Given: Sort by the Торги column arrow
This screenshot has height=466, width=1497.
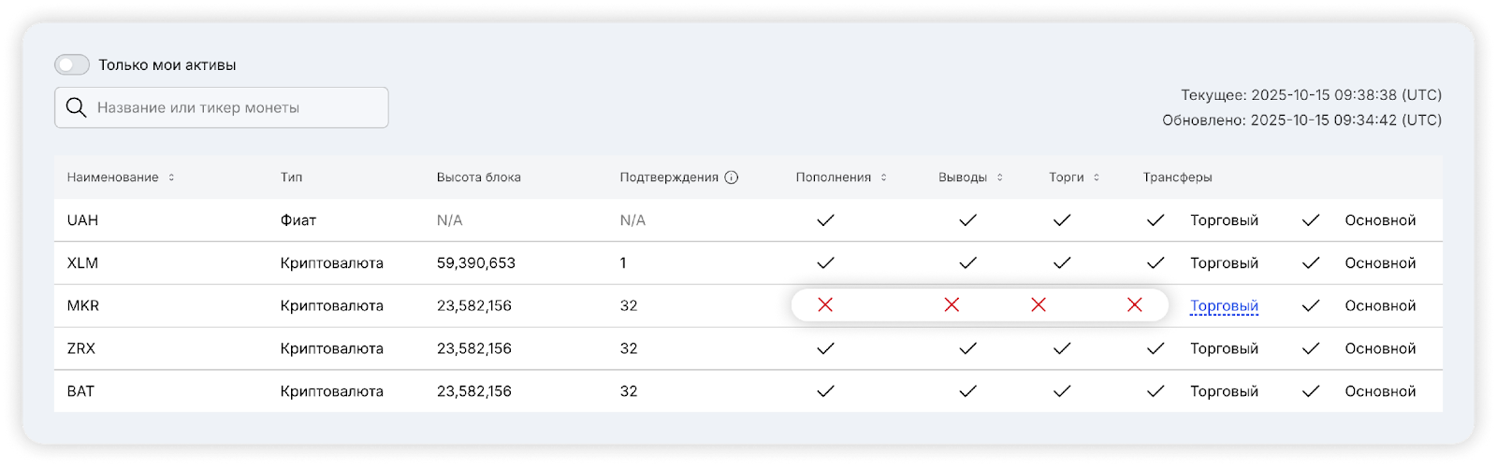Looking at the screenshot, I should (x=1096, y=177).
